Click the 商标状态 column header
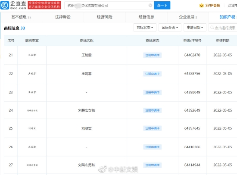The width and height of the screenshot is (237, 175). 153,41
